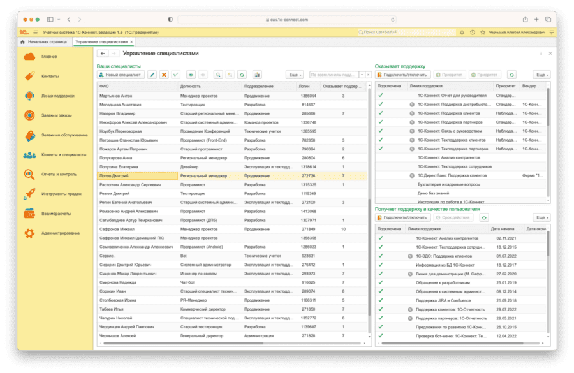Open the three-dot options menu of the form
The height and width of the screenshot is (373, 574).
(541, 54)
